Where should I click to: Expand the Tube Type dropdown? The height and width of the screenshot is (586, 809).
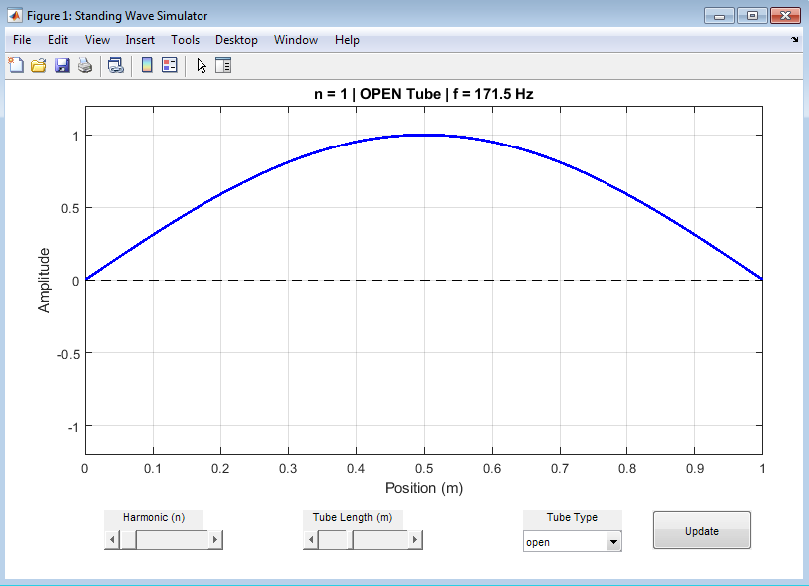click(613, 542)
